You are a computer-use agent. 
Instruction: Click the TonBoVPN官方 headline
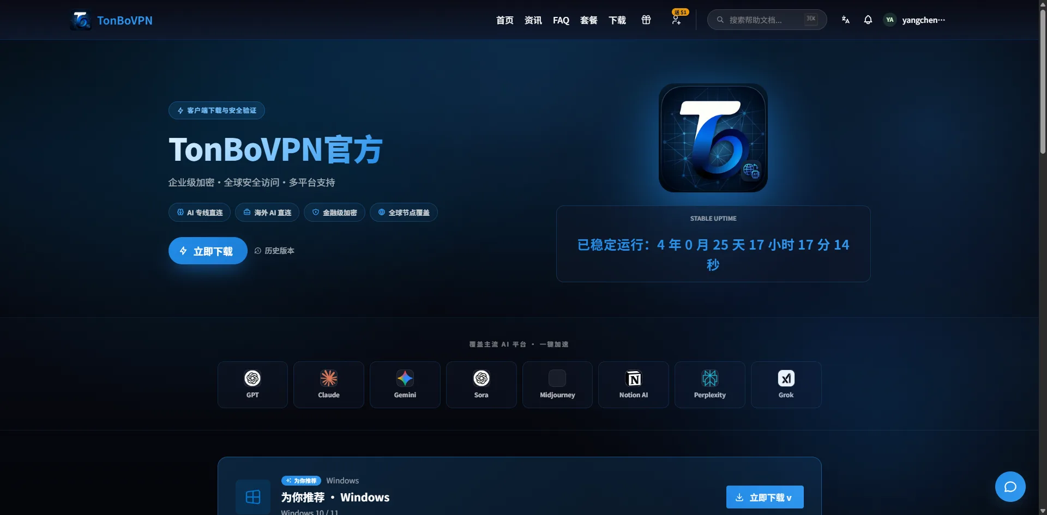275,149
